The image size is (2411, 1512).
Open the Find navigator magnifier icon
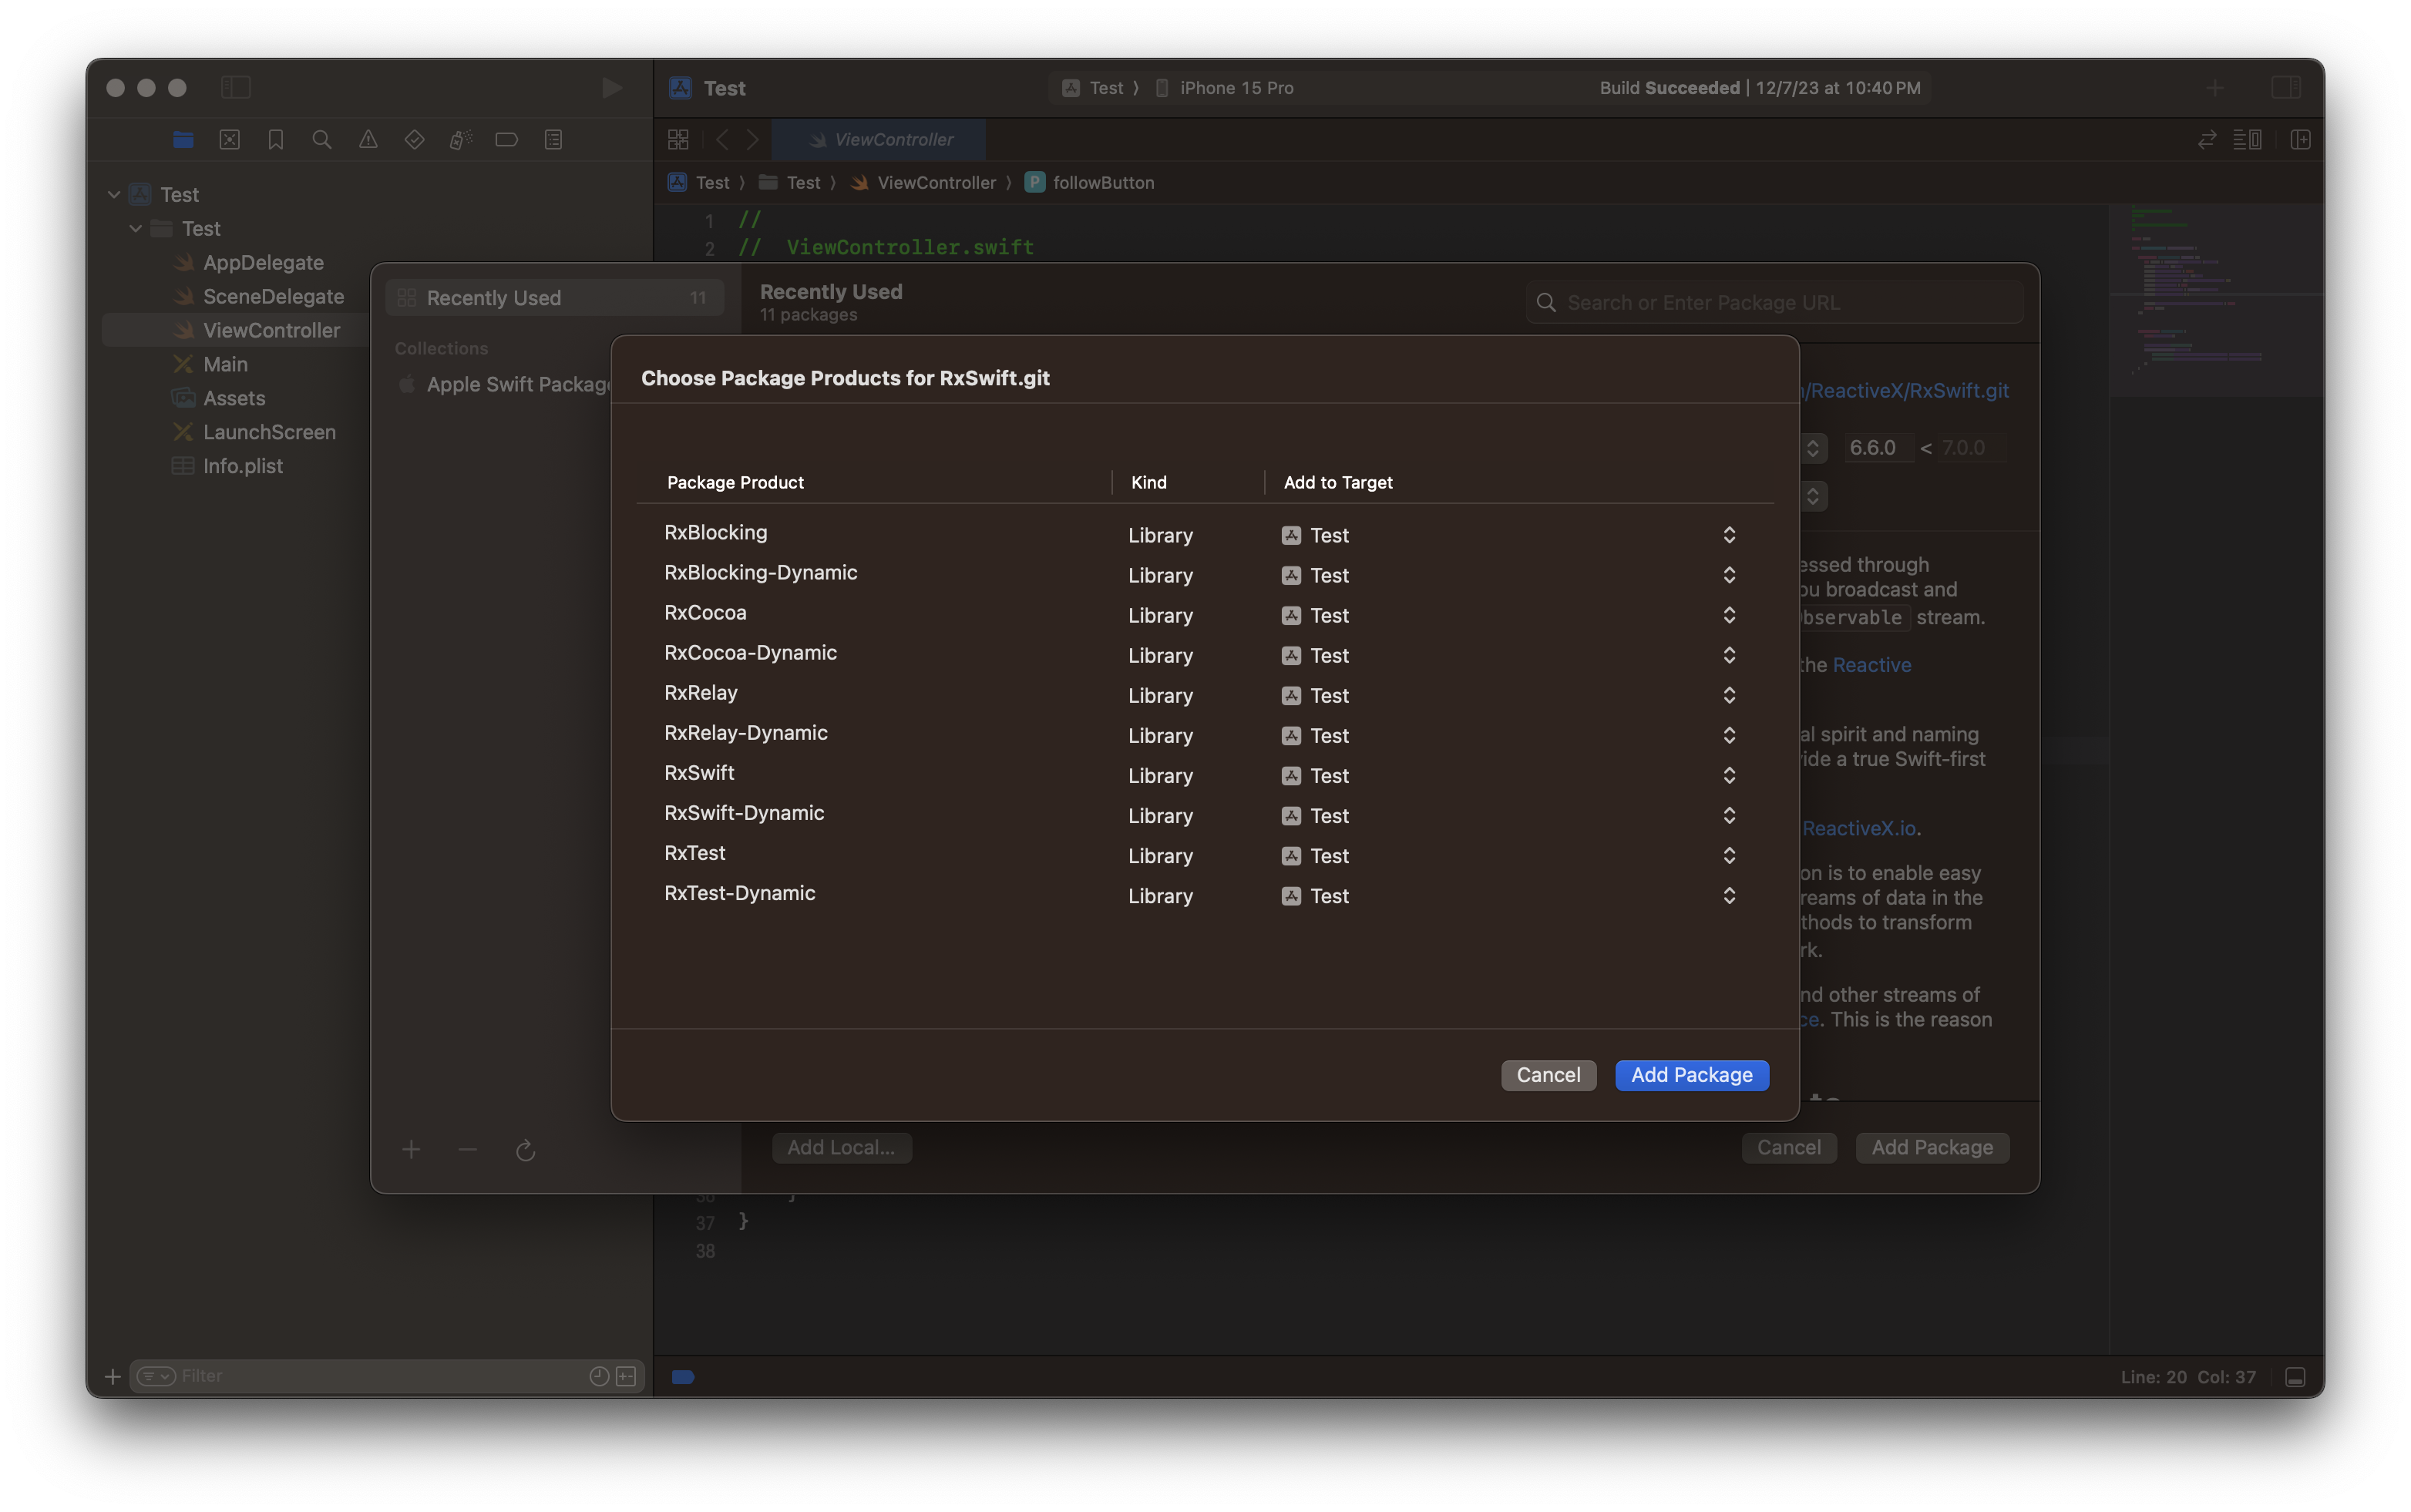pos(322,140)
